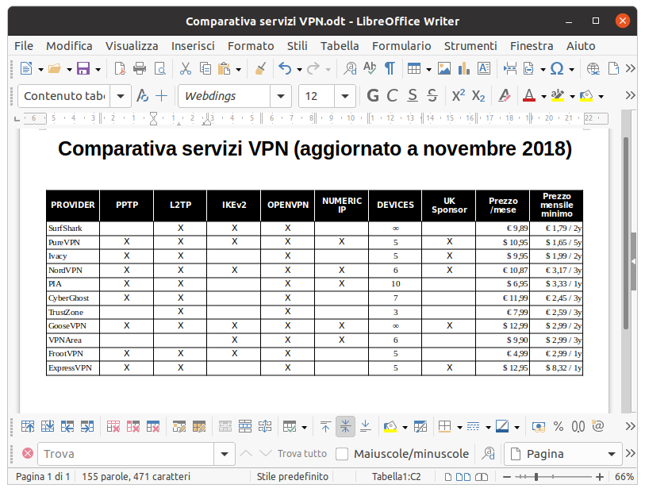Expand Save button dropdown arrow
The height and width of the screenshot is (492, 645).
[x=98, y=69]
